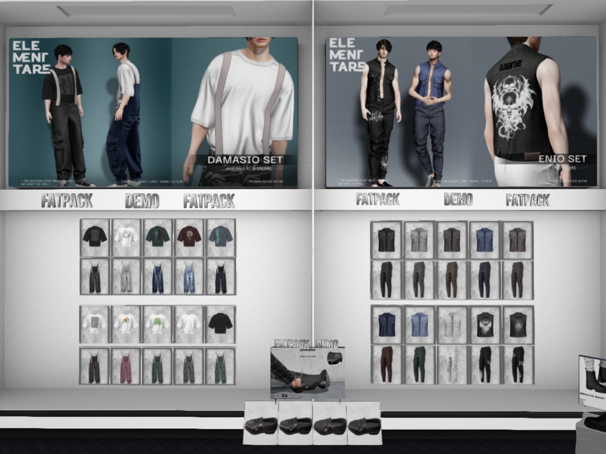
Task: Select the gray-blue Damasio tee
Action: 221,238
